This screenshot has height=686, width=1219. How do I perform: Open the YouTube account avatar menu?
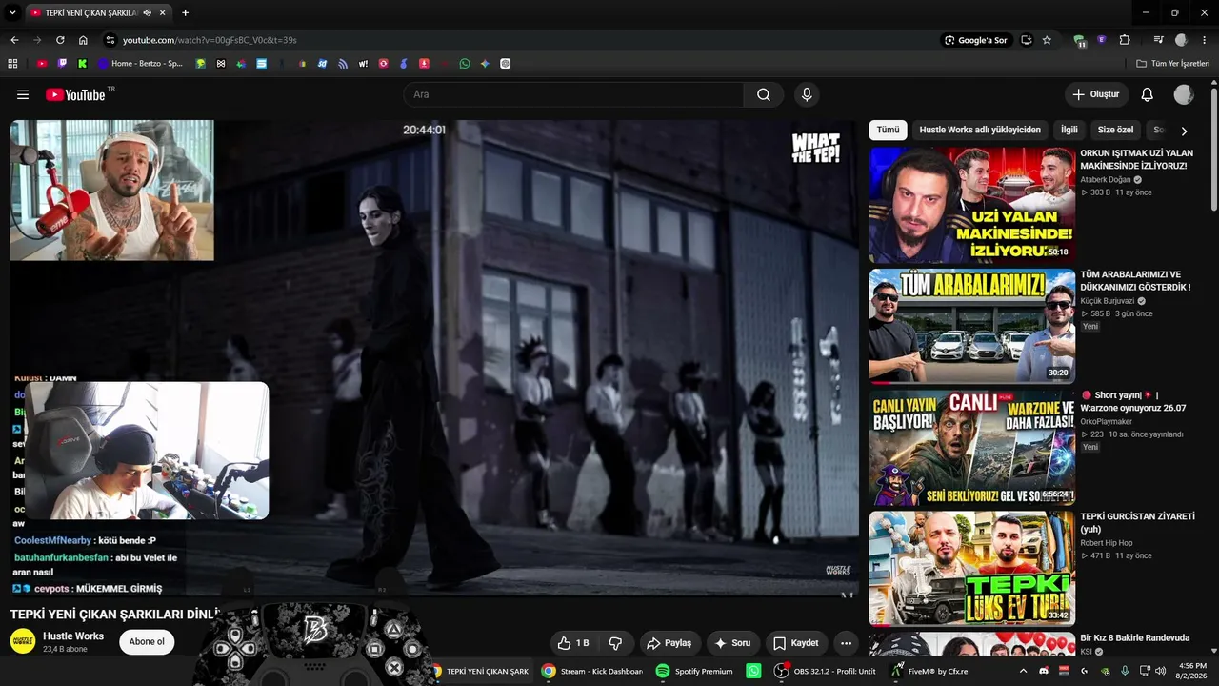coord(1184,94)
